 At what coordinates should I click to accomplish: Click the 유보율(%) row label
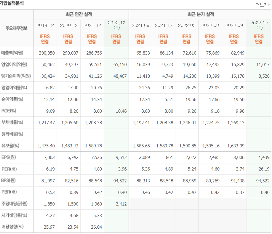10,146
